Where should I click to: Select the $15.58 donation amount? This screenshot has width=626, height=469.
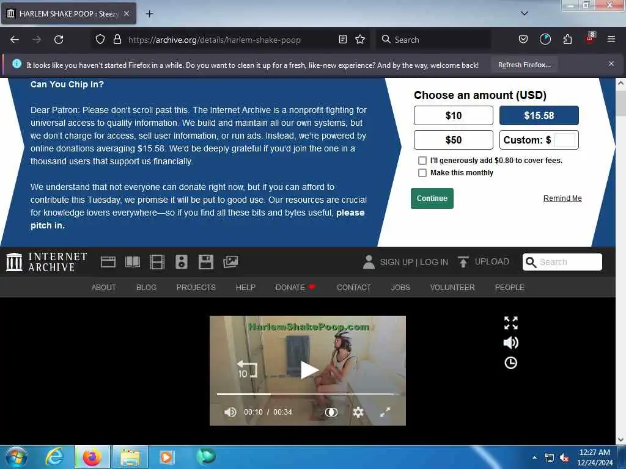pos(539,115)
